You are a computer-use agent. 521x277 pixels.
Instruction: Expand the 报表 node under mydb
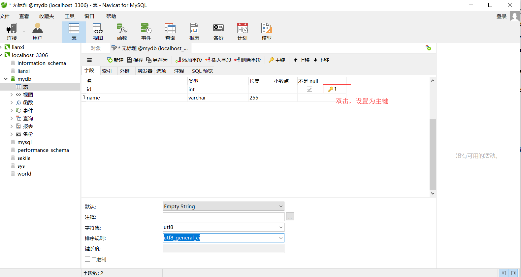(x=12, y=126)
